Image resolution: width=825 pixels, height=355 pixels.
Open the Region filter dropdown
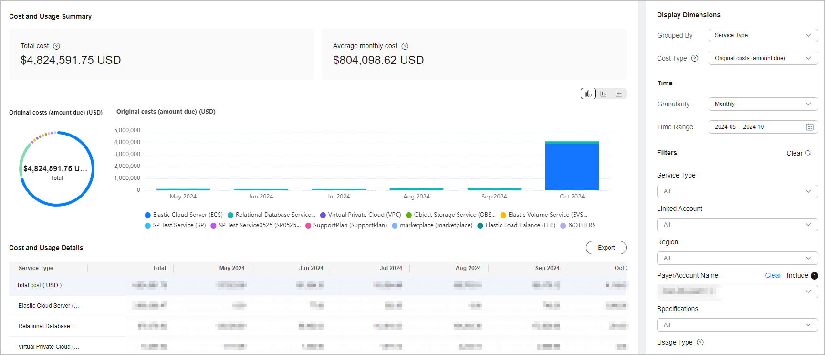[737, 258]
